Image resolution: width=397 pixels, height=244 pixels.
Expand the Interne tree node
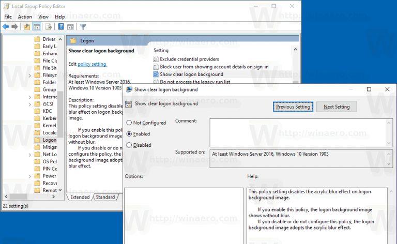[30, 97]
